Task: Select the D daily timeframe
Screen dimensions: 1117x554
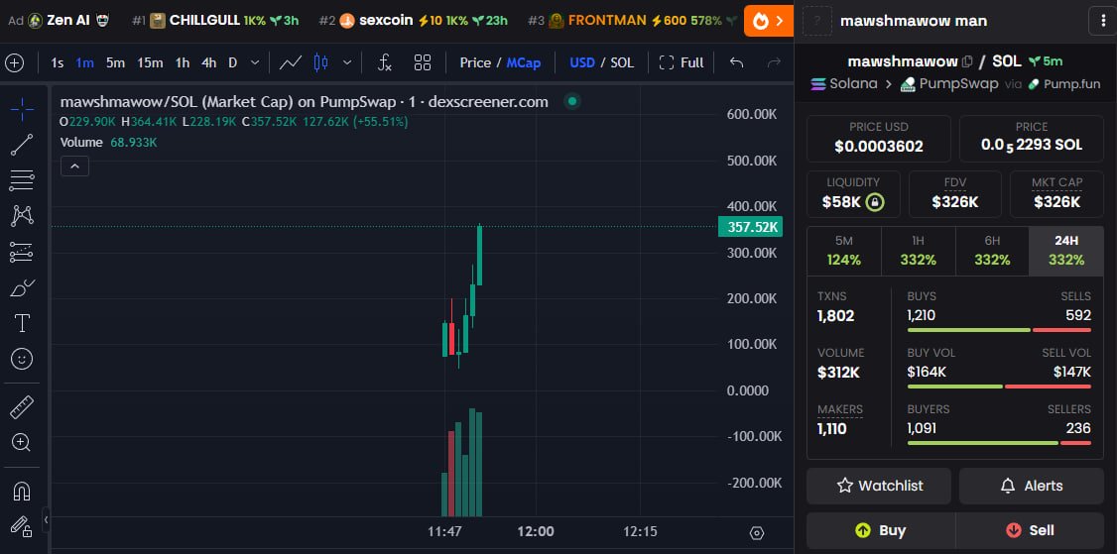Action: tap(233, 62)
